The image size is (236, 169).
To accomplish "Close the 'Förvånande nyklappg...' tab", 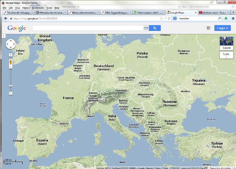I will pyautogui.click(x=33, y=12).
